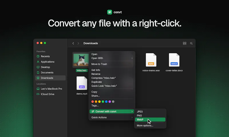The height and width of the screenshot is (137, 229).
Task: Click the Downloads window title
Action: (x=90, y=43)
